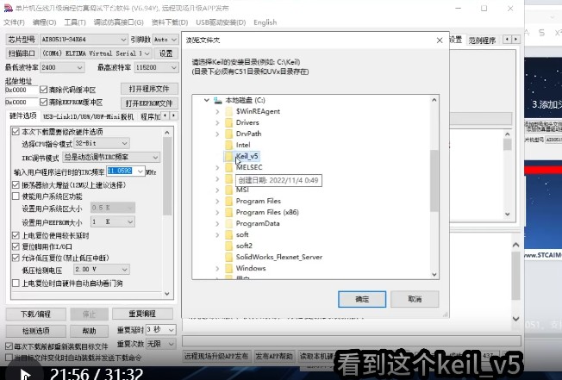Enable 使能用户系统区功能 checkbox
Screen dimensions: 562x380
[16, 196]
